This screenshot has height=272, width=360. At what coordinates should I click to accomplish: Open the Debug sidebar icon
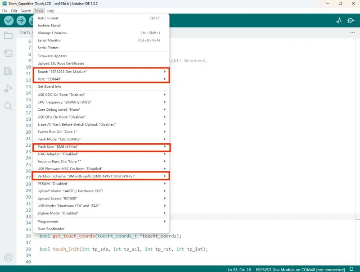point(8,89)
